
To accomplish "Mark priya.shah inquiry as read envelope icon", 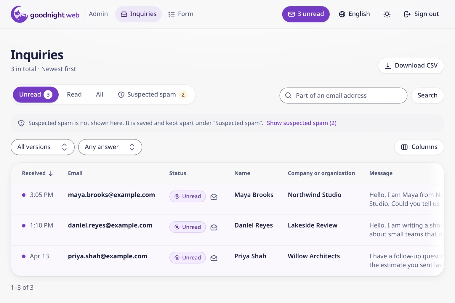I will (214, 258).
